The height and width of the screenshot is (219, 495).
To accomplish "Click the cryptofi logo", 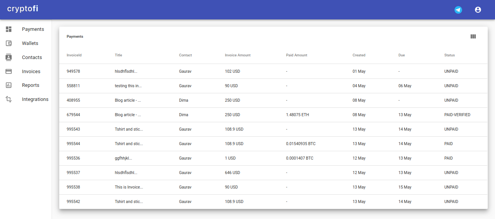I will pyautogui.click(x=23, y=8).
